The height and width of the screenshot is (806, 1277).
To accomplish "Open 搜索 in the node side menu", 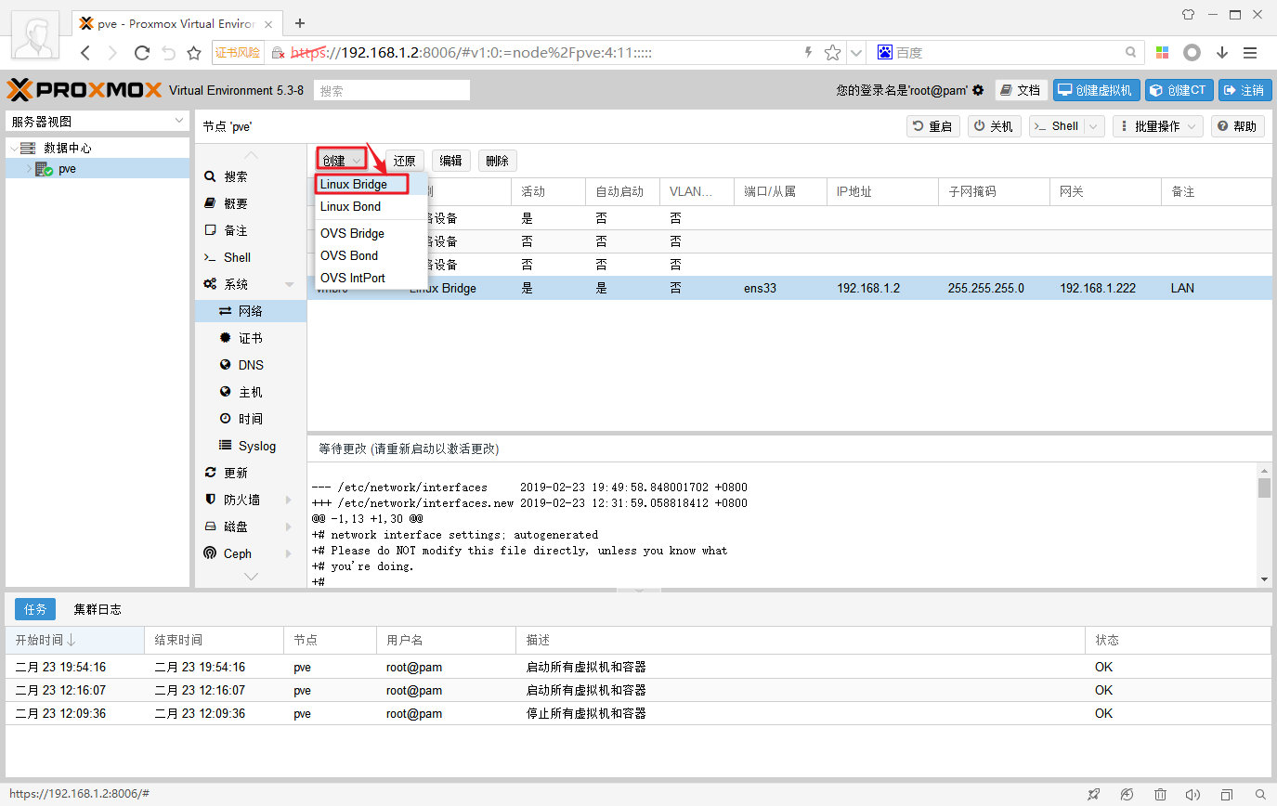I will point(251,176).
